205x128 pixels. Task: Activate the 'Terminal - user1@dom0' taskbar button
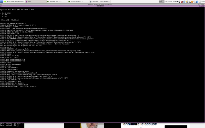click(x=100, y=2)
